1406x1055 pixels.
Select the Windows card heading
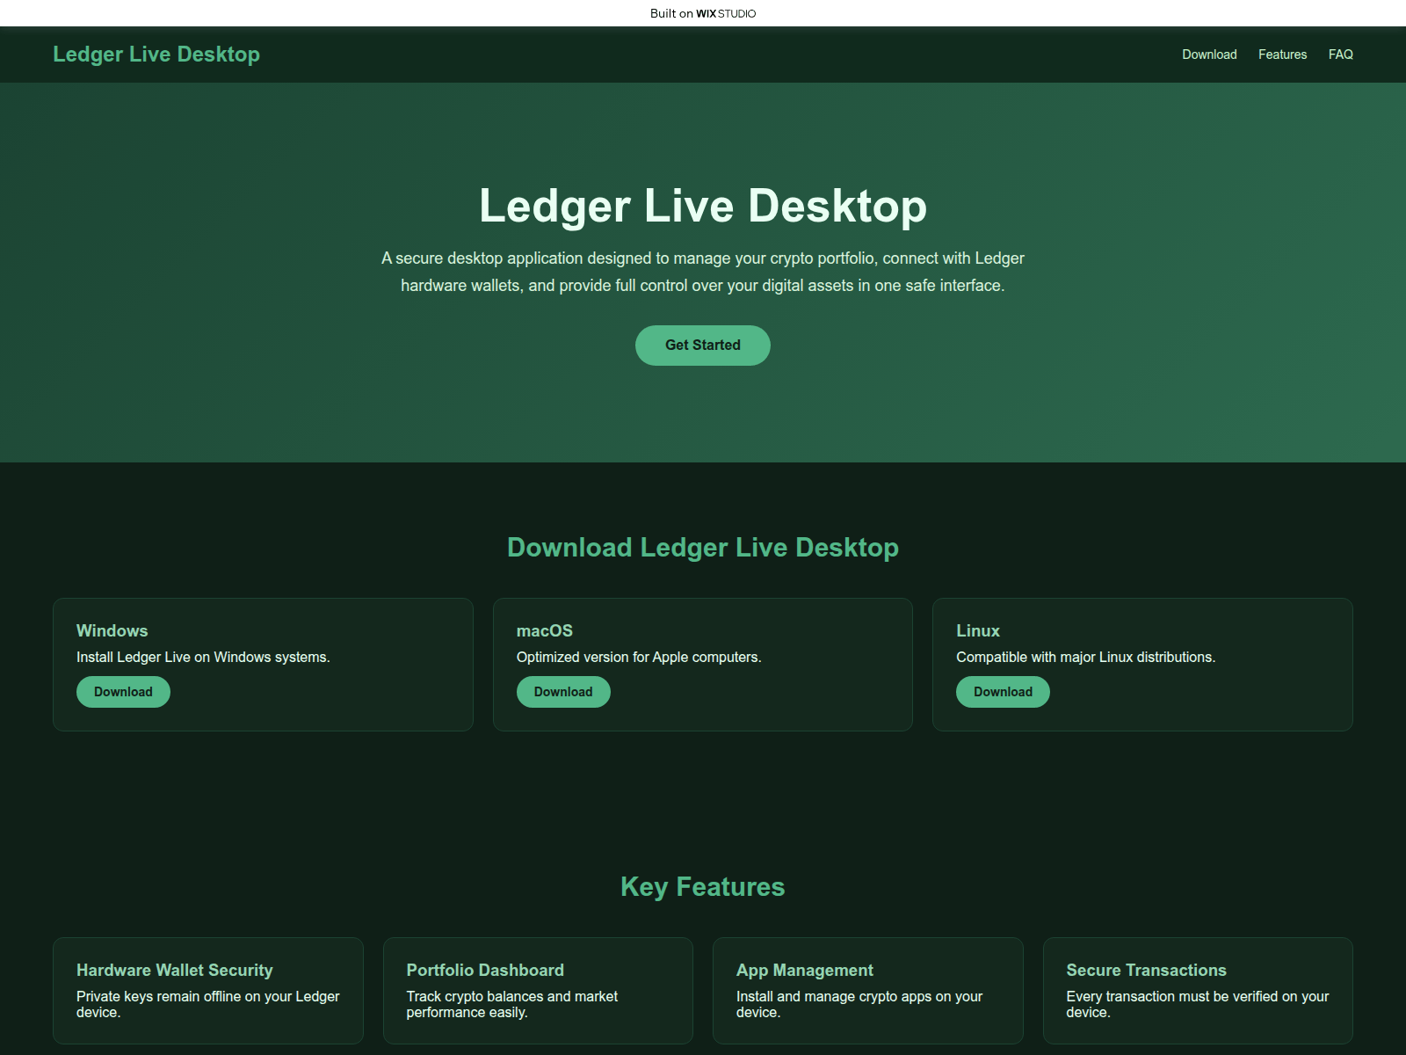112,630
